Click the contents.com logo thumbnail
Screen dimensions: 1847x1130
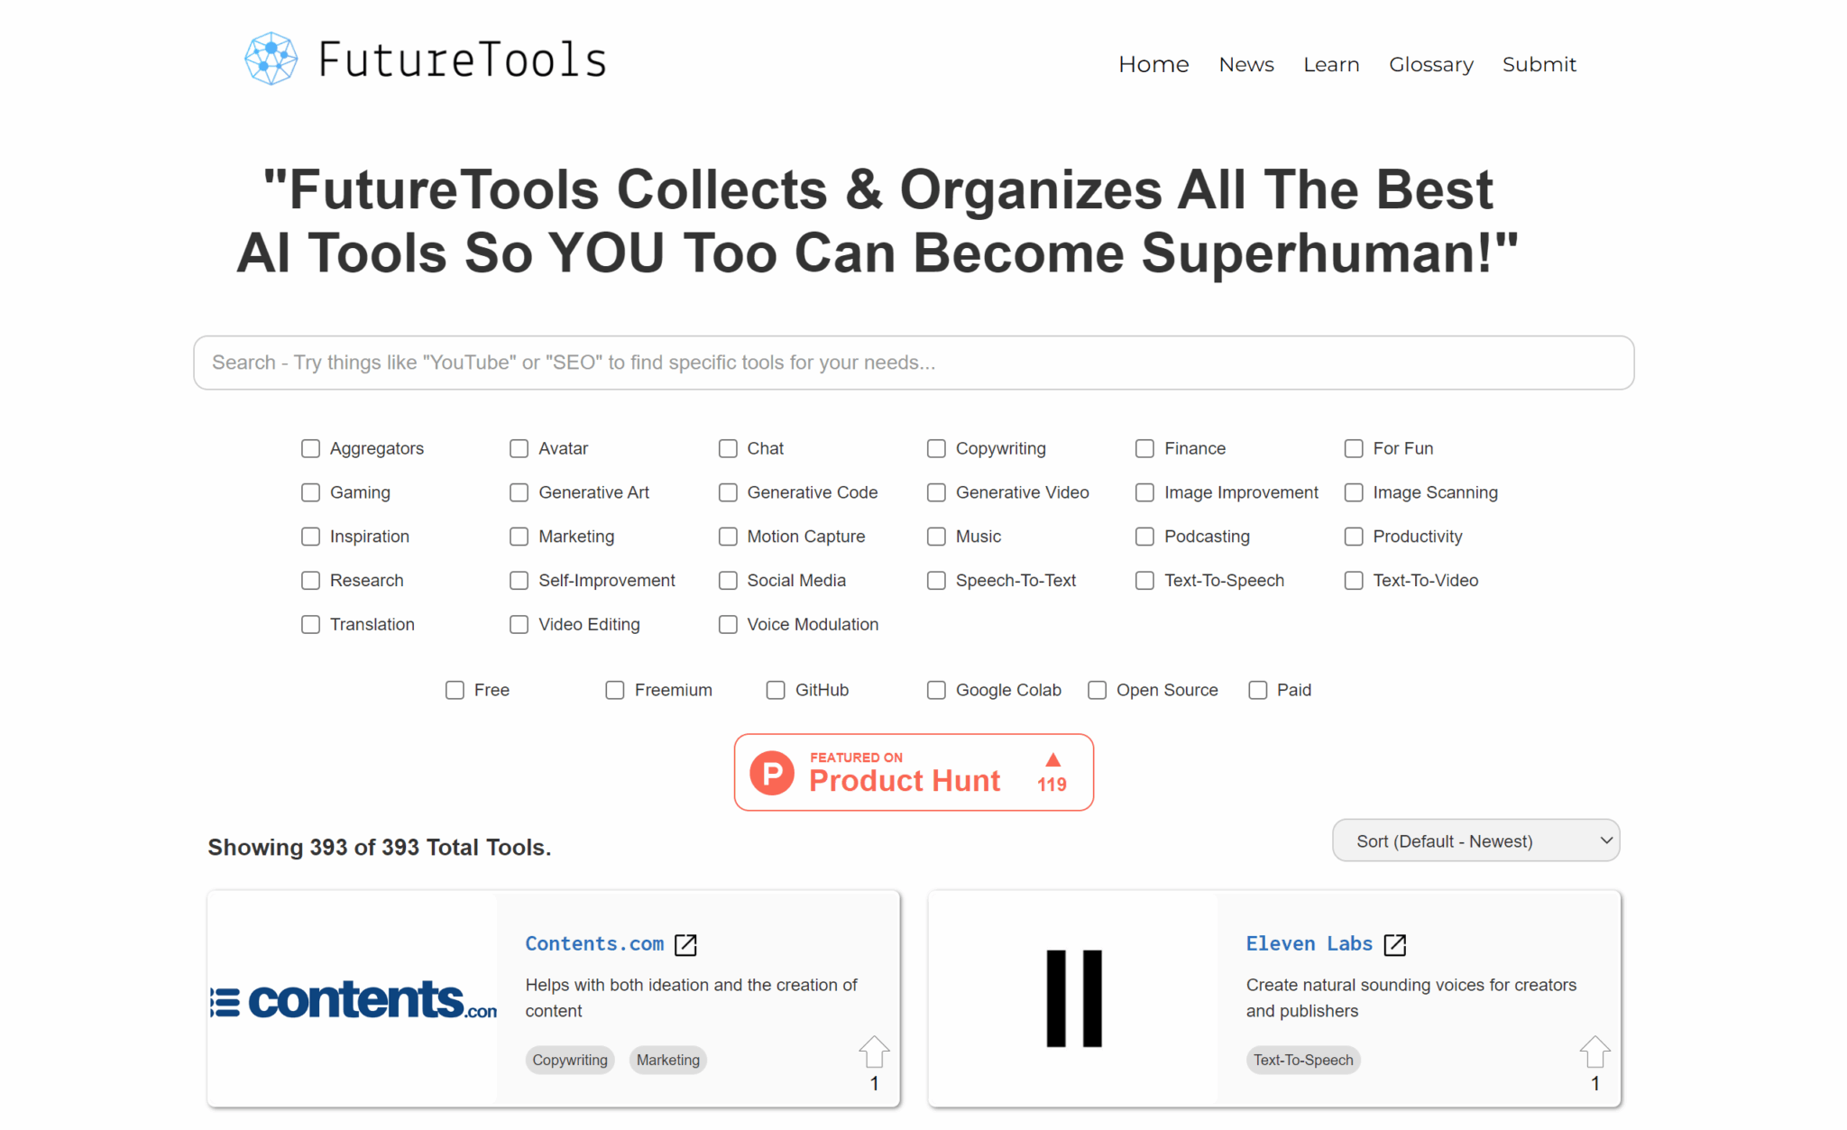[353, 998]
